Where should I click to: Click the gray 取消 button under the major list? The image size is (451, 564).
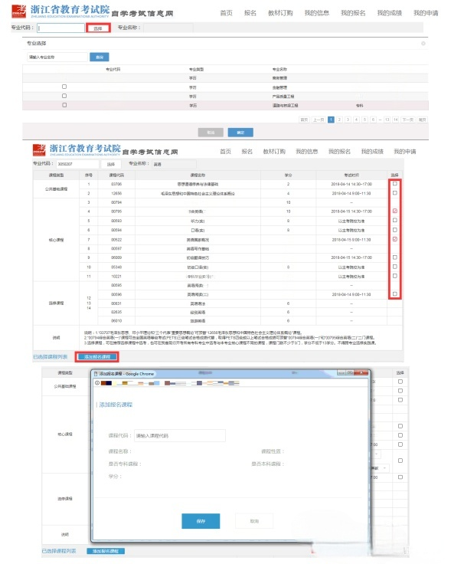(211, 133)
